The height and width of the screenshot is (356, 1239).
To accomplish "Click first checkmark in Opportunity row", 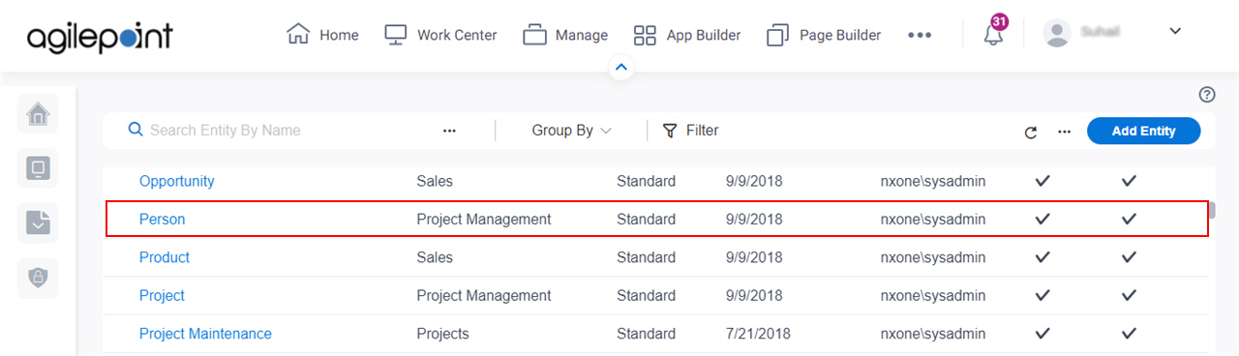I will pos(1043,181).
